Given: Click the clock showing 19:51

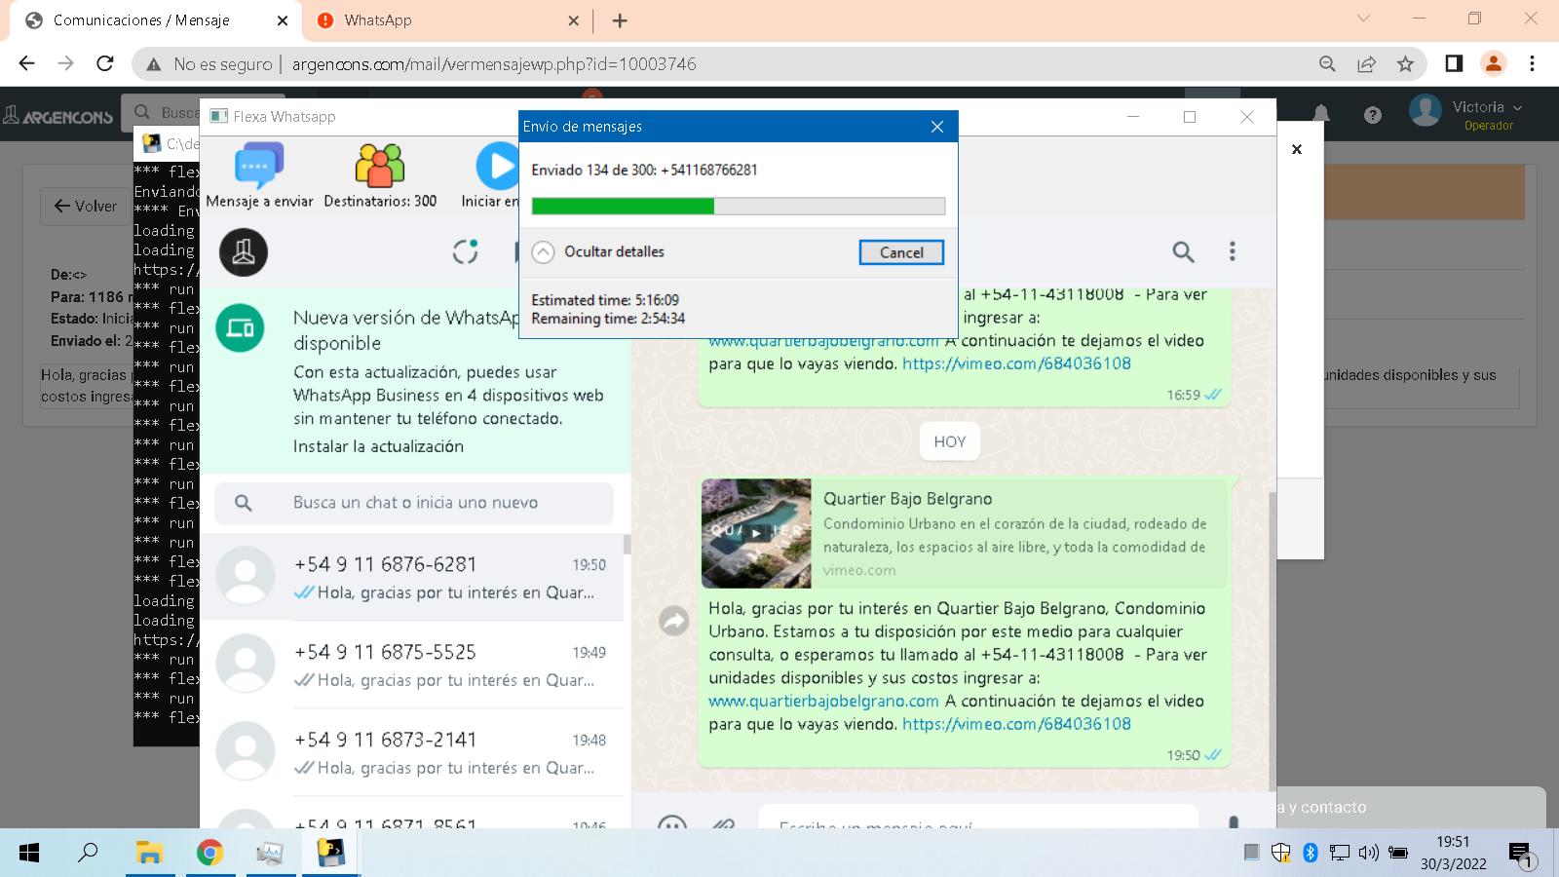Looking at the screenshot, I should click(x=1453, y=842).
